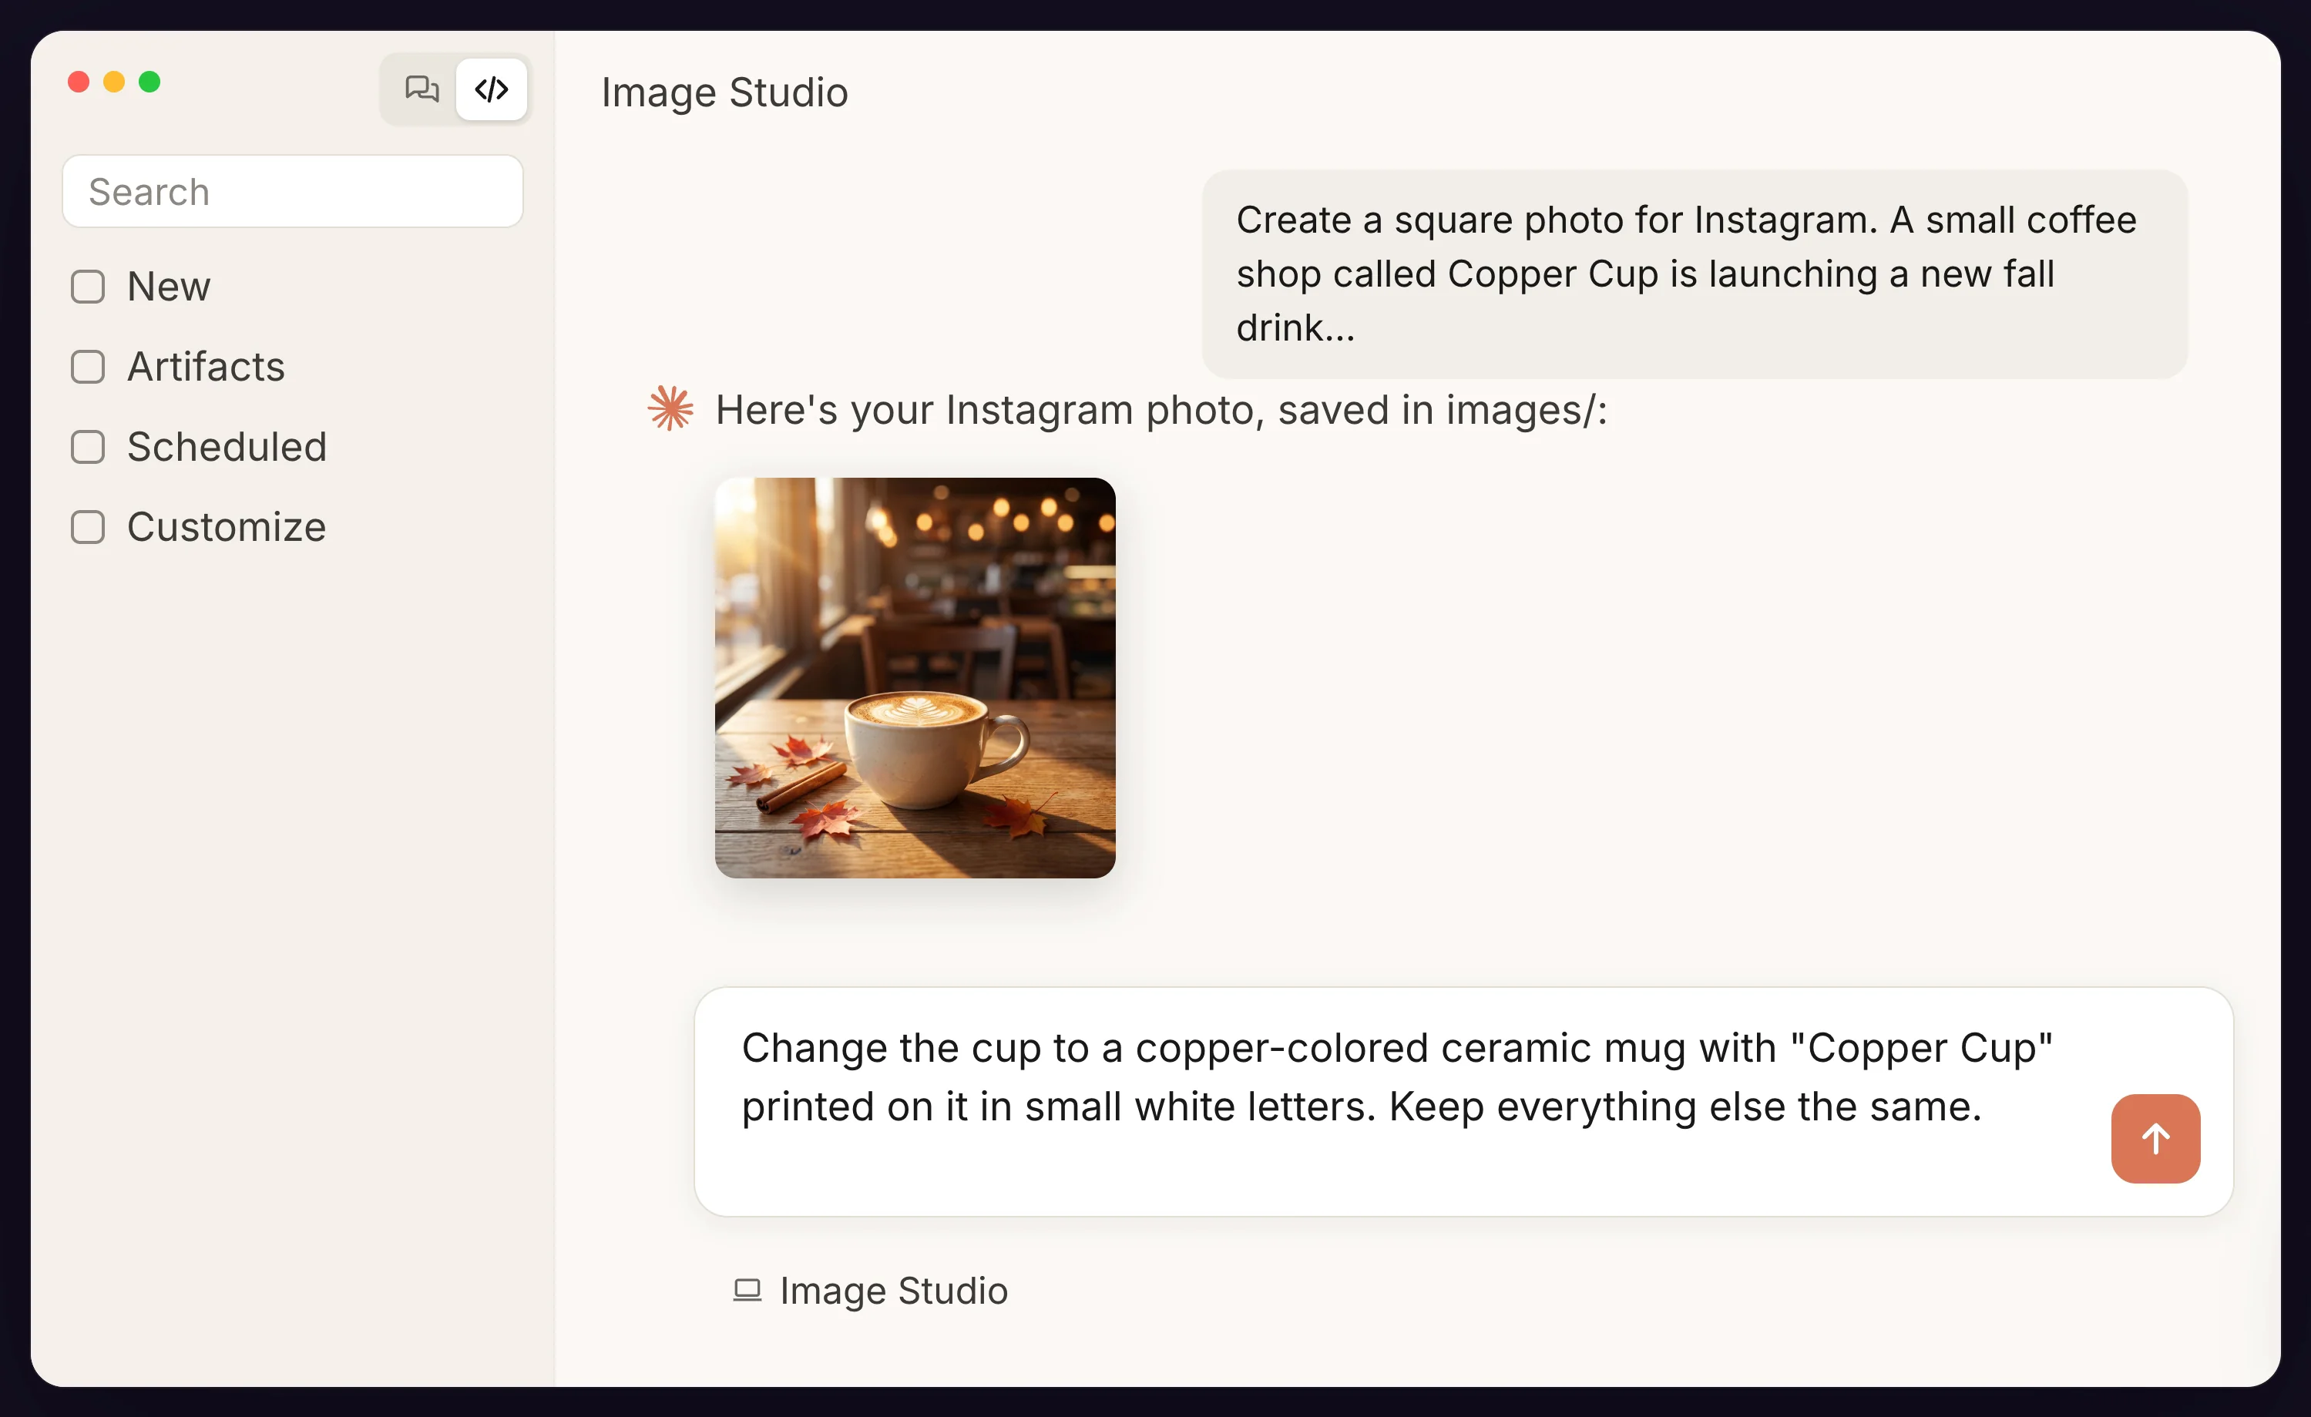Close the window with the red button
Viewport: 2311px width, 1417px height.
(79, 82)
